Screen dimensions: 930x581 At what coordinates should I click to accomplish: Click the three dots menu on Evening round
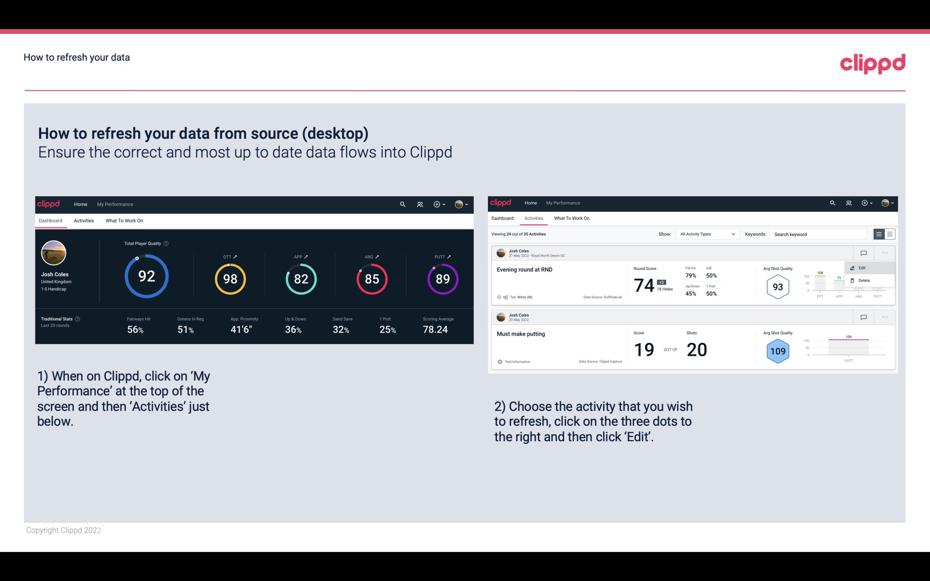click(885, 252)
